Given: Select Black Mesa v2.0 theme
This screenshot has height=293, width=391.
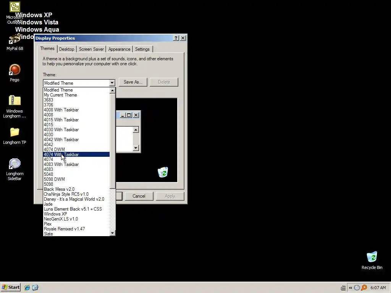Looking at the screenshot, I should (76, 189).
